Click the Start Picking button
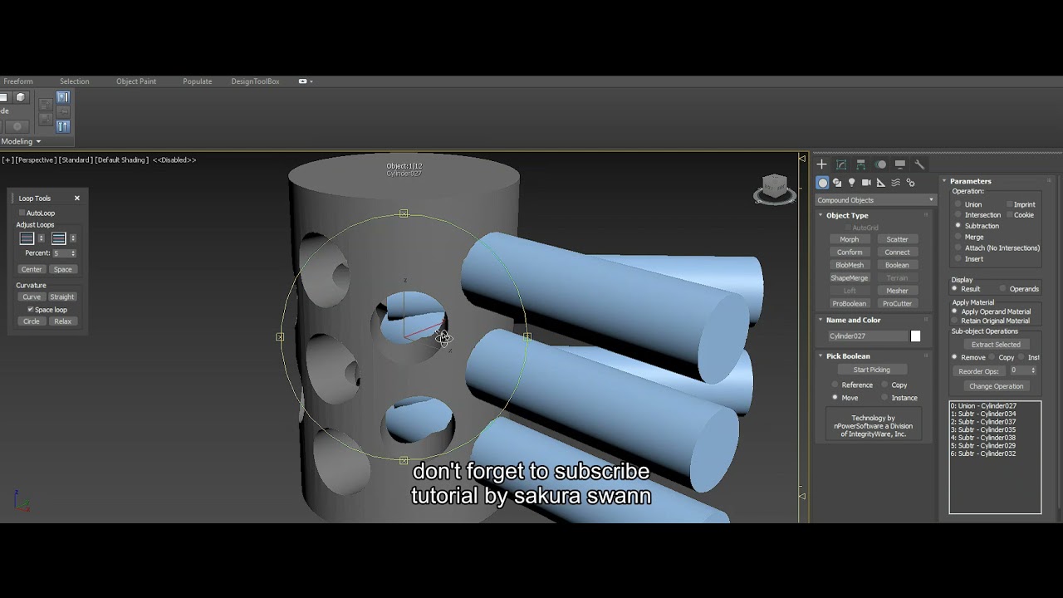This screenshot has height=598, width=1063. coord(871,370)
